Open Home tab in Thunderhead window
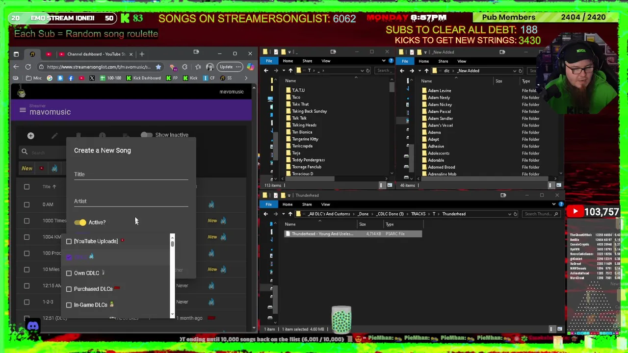The image size is (628, 353). (288, 204)
